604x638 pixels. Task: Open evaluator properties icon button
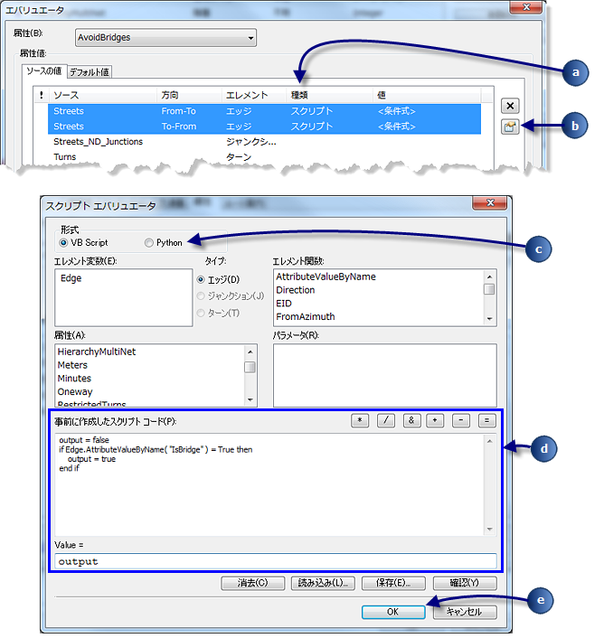coord(510,127)
